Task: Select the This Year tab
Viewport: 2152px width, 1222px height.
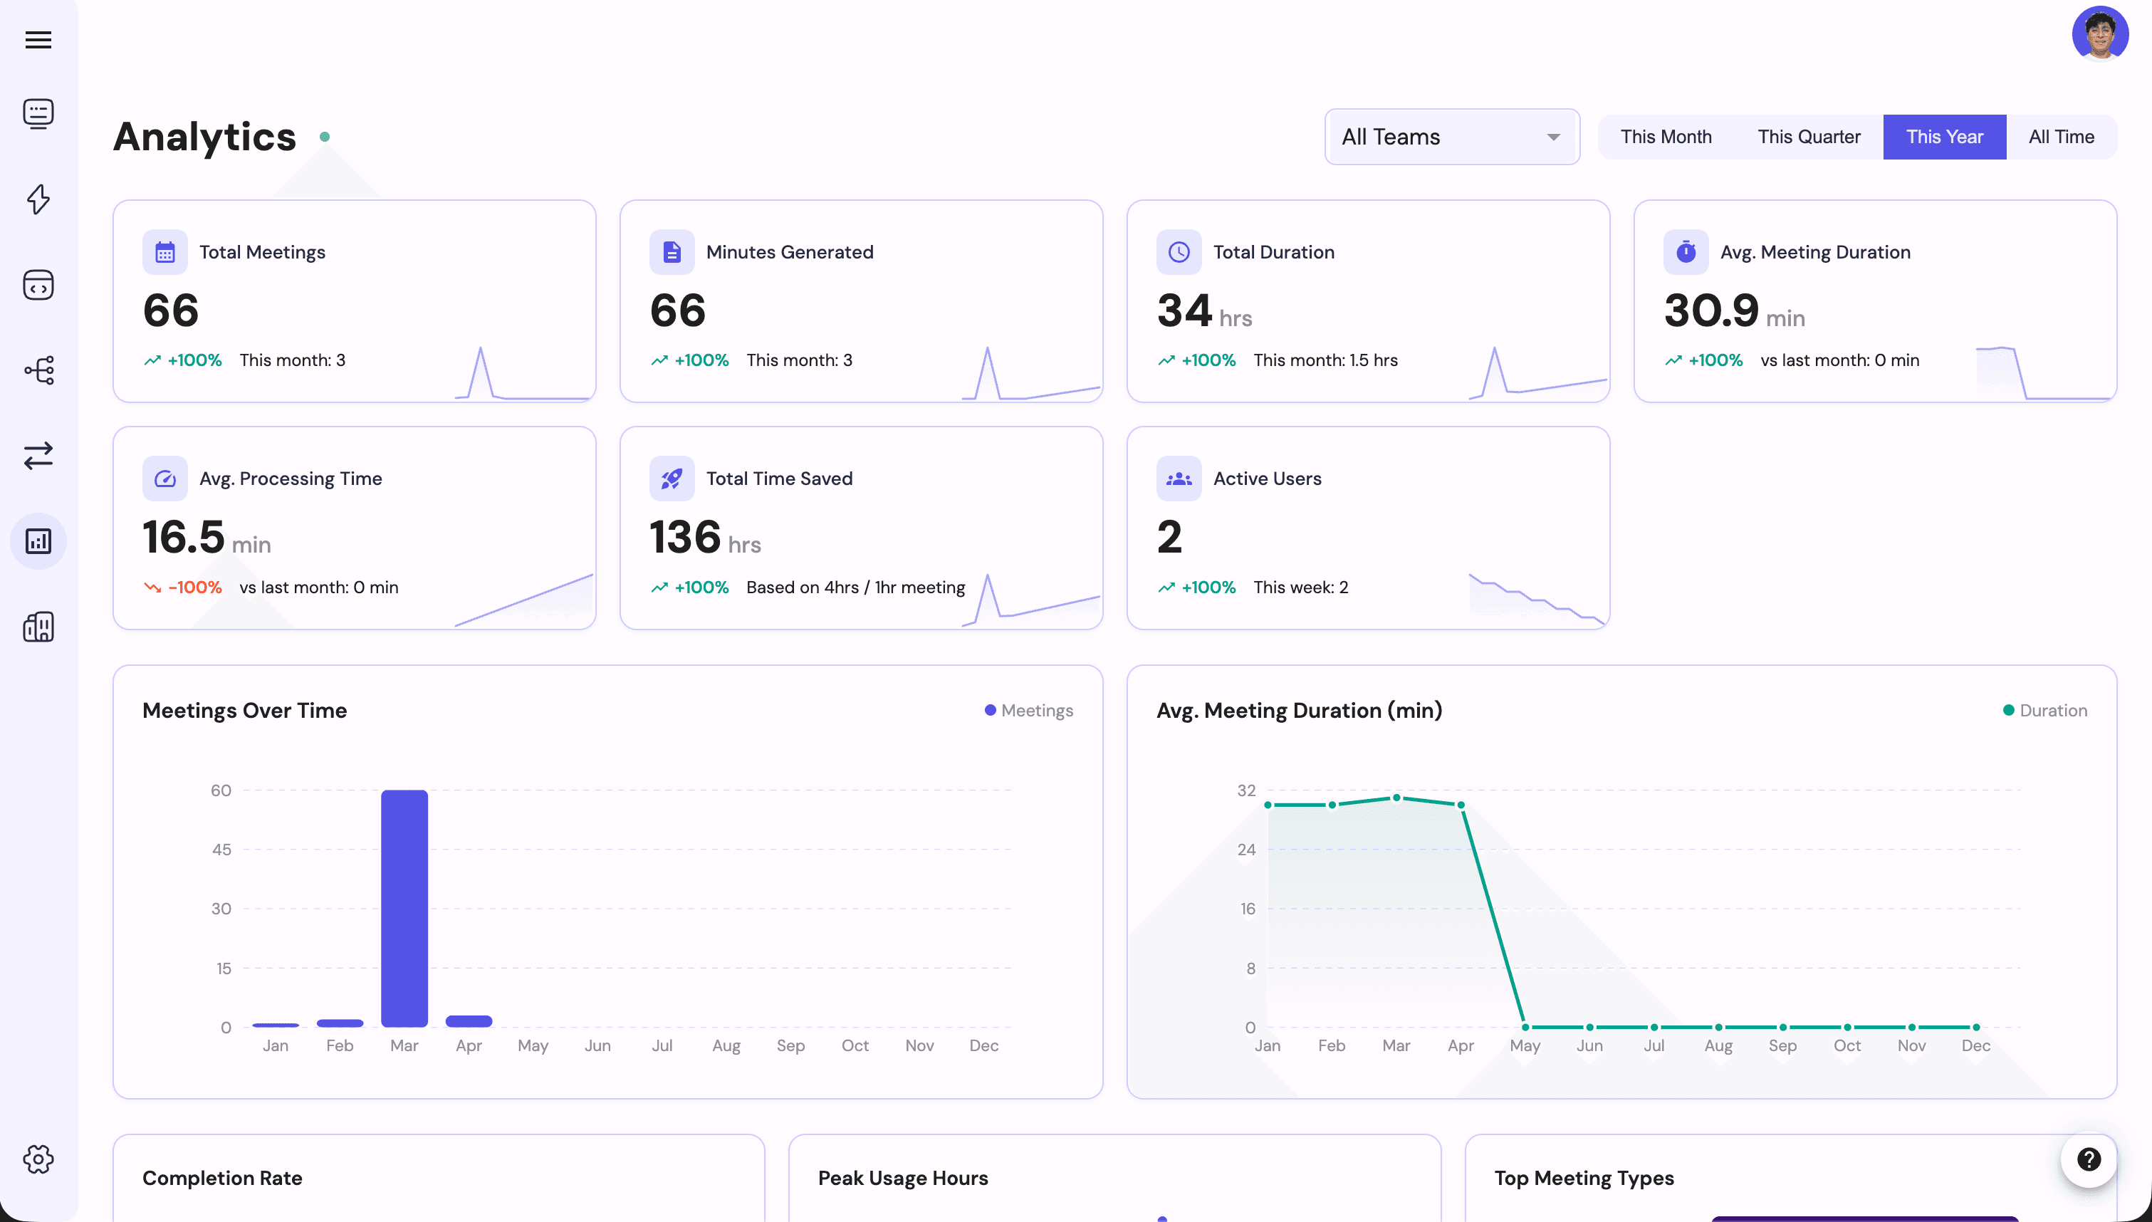Action: (x=1945, y=136)
